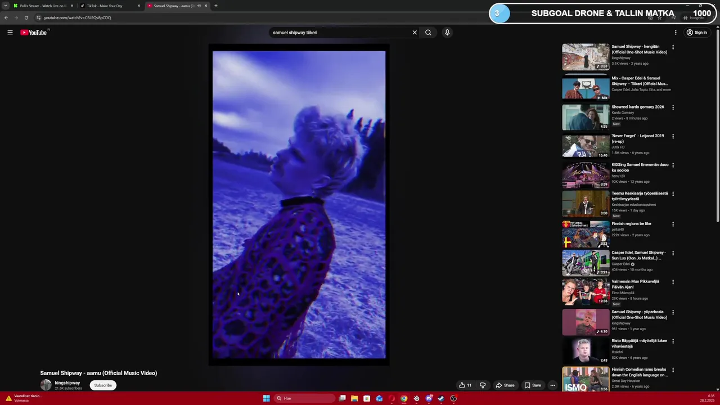
Task: Play the Casper Edel & Samuel Shipway Mix thumbnail
Action: [x=586, y=88]
